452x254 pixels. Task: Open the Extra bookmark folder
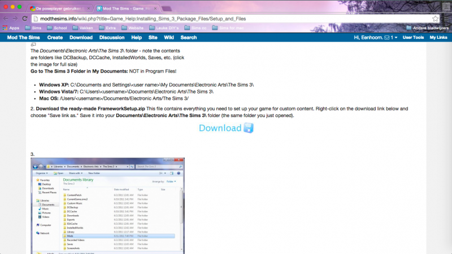[x=107, y=28]
